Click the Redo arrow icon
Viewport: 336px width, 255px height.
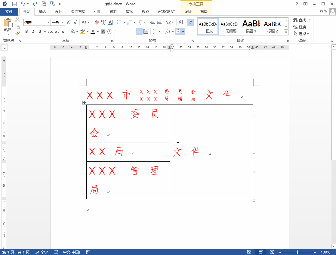[35, 4]
